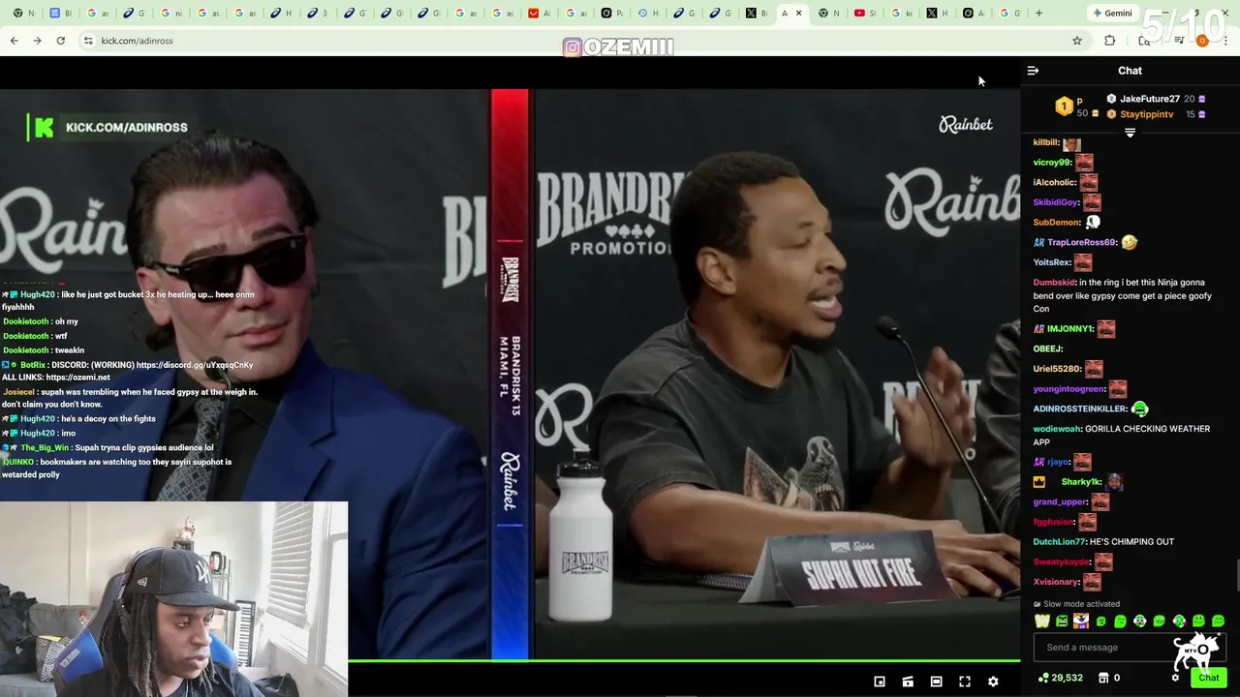
Task: Click the Chat panel heading
Action: (1130, 71)
